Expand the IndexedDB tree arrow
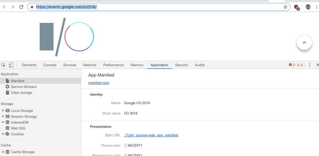 pos(3,122)
